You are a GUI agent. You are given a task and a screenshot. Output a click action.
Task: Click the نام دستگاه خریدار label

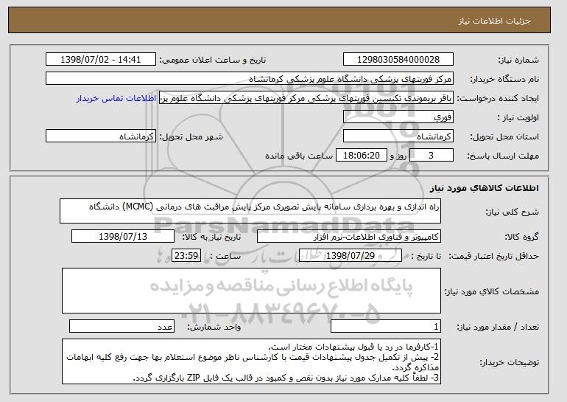tap(504, 79)
